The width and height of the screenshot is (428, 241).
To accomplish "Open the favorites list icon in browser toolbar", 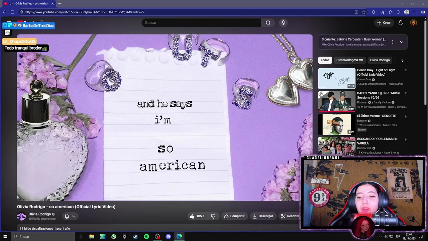I will coord(391,12).
